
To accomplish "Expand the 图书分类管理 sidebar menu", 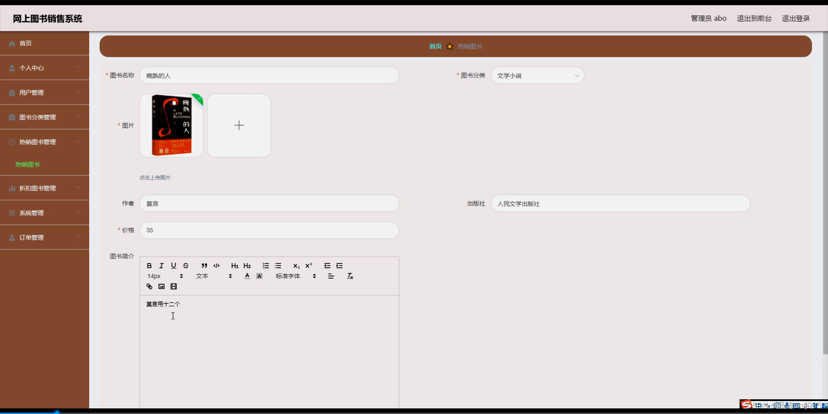I will pyautogui.click(x=45, y=117).
